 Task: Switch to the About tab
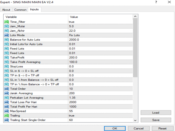pos(6,10)
